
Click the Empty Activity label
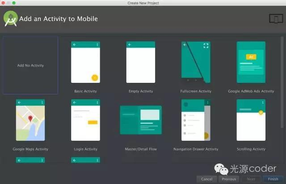click(x=141, y=91)
